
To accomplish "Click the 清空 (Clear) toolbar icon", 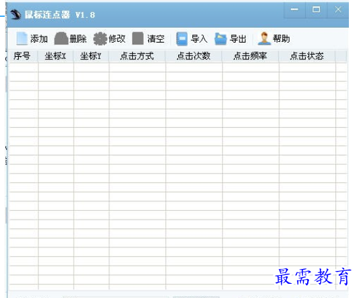I will pos(138,38).
